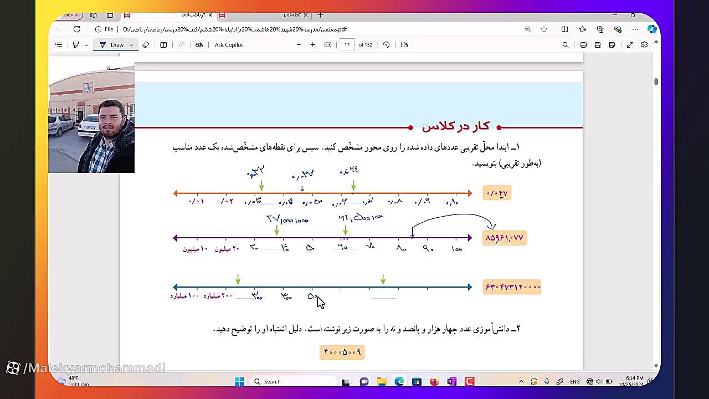
Task: Switch the page view layout
Action: coord(404,45)
